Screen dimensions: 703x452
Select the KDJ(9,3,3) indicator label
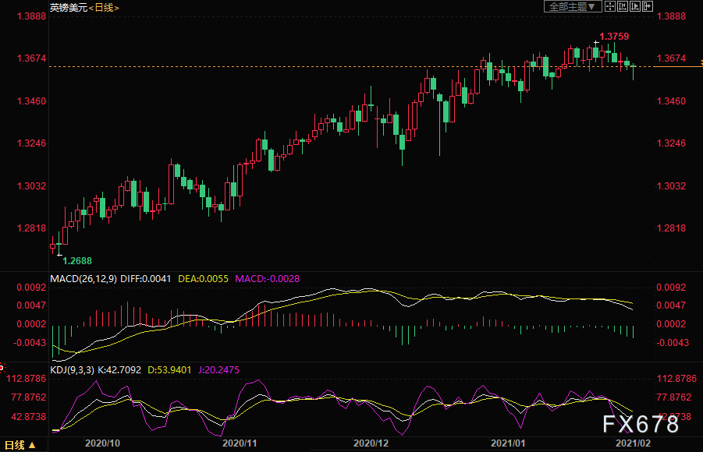73,370
